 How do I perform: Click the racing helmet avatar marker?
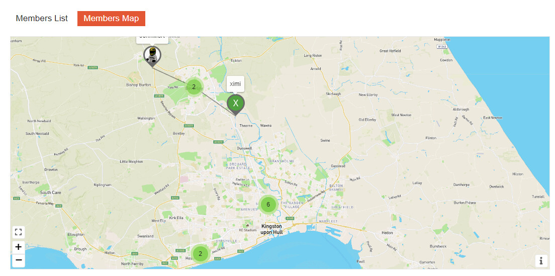tap(152, 56)
